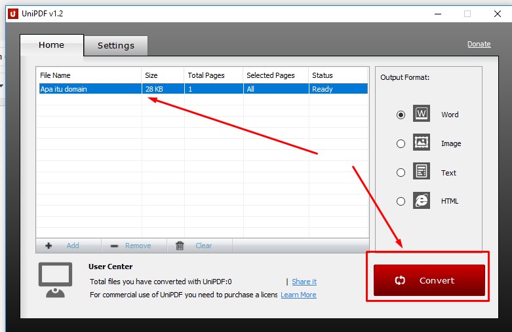The height and width of the screenshot is (332, 512).
Task: Click the Share it link
Action: 304,282
